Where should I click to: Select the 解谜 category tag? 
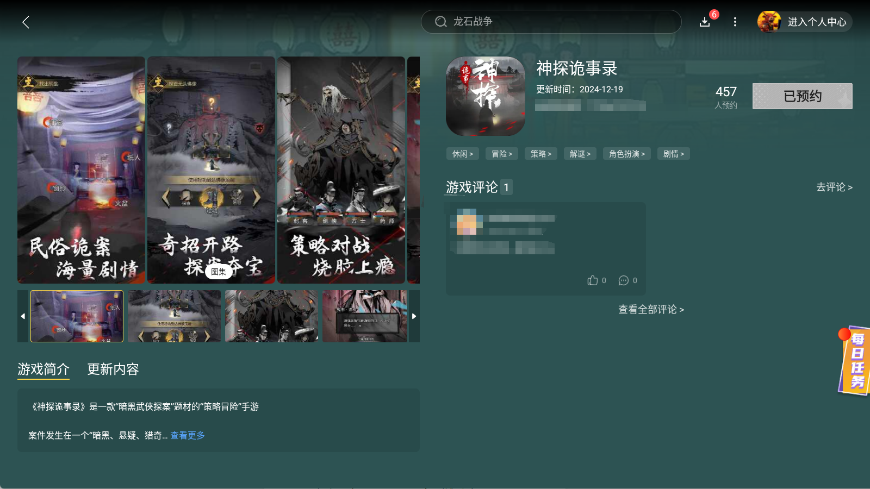point(580,154)
